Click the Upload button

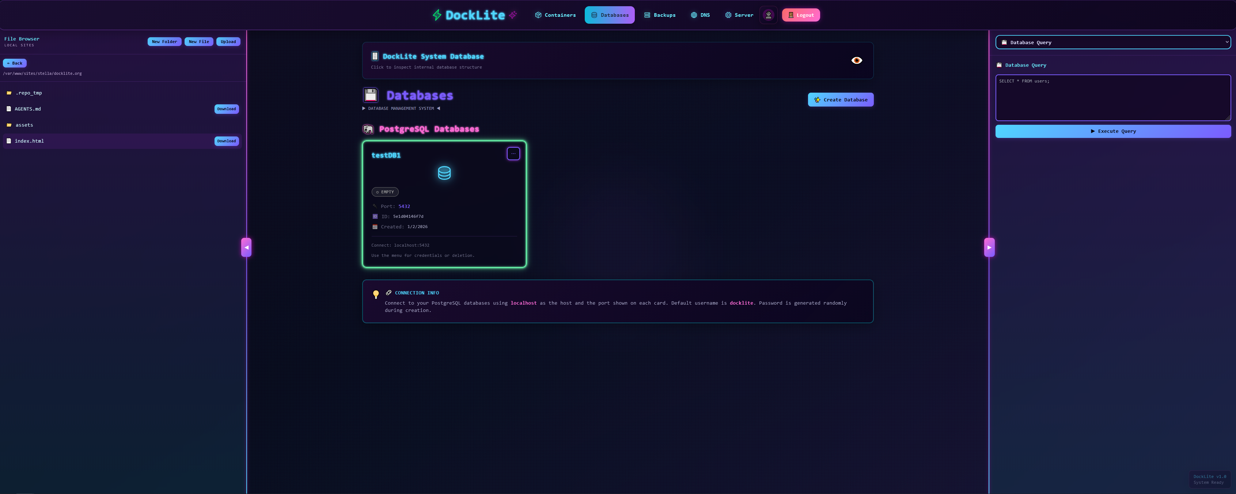click(x=228, y=42)
